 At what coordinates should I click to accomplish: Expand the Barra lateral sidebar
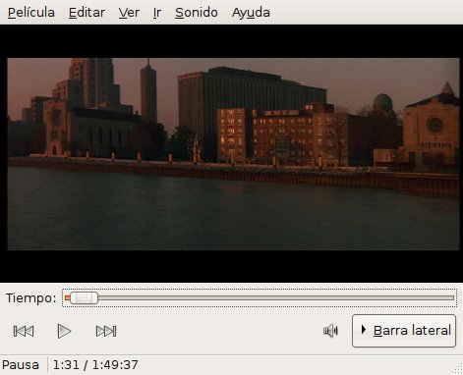tap(404, 331)
